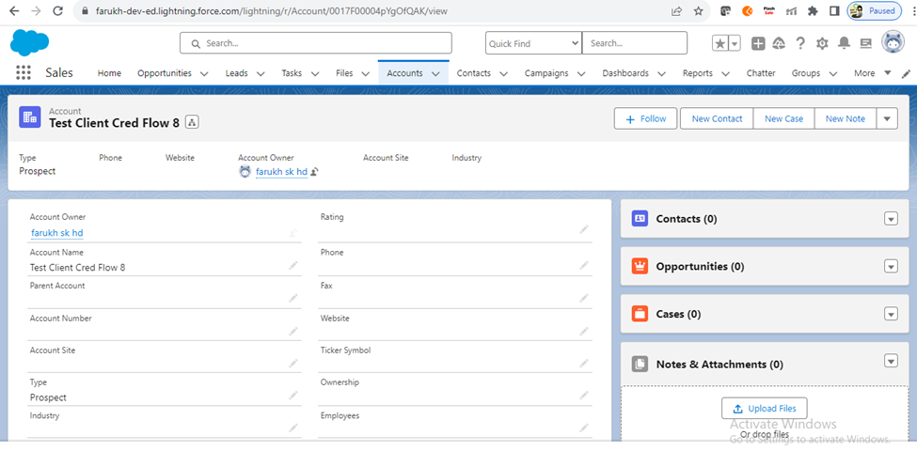
Task: Expand more actions dropdown beside New Note
Action: tap(887, 118)
